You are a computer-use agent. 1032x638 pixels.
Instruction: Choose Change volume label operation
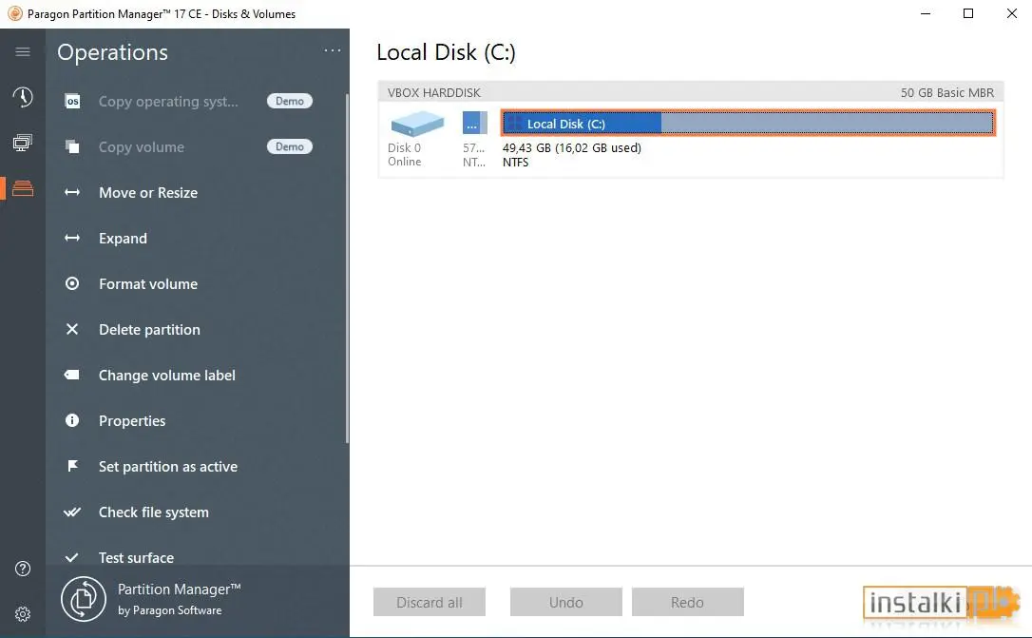coord(167,375)
